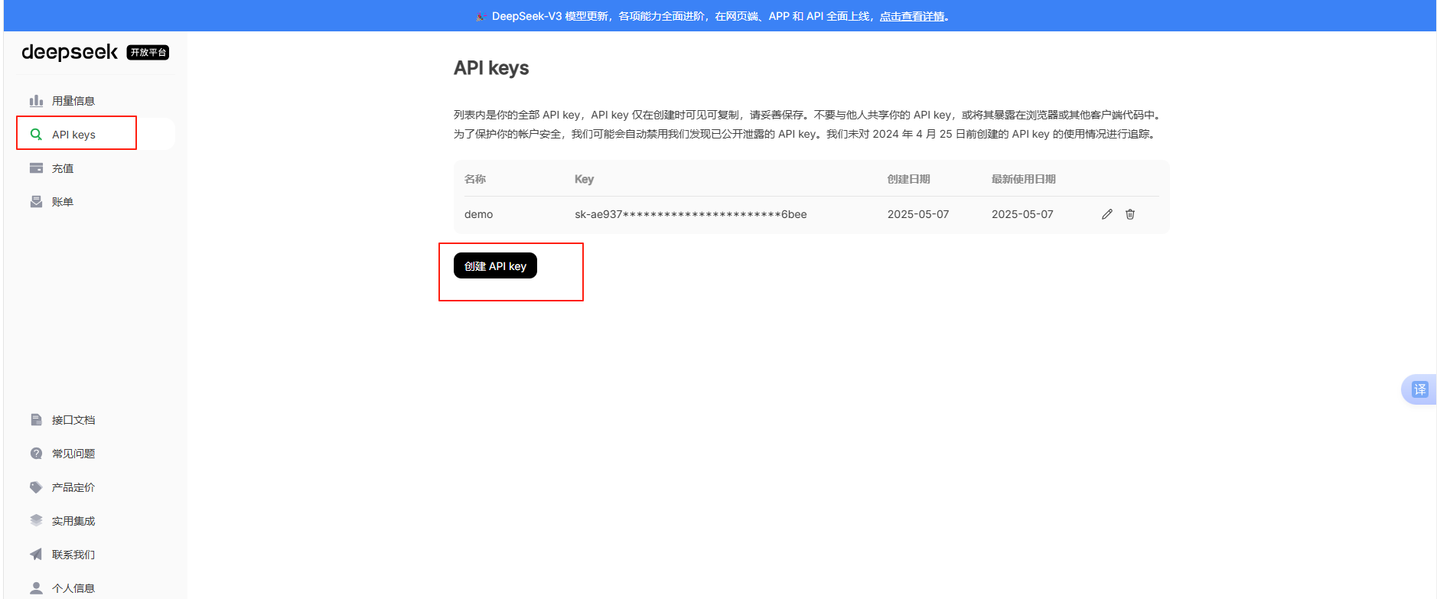Delete the demo key with trash icon
The width and height of the screenshot is (1437, 599).
pyautogui.click(x=1130, y=214)
